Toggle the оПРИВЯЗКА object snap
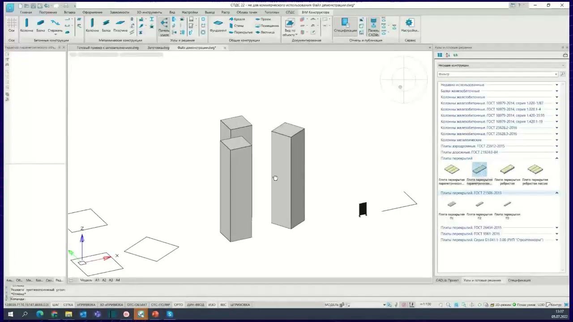Screen dimensions: 573x322 tap(86, 305)
